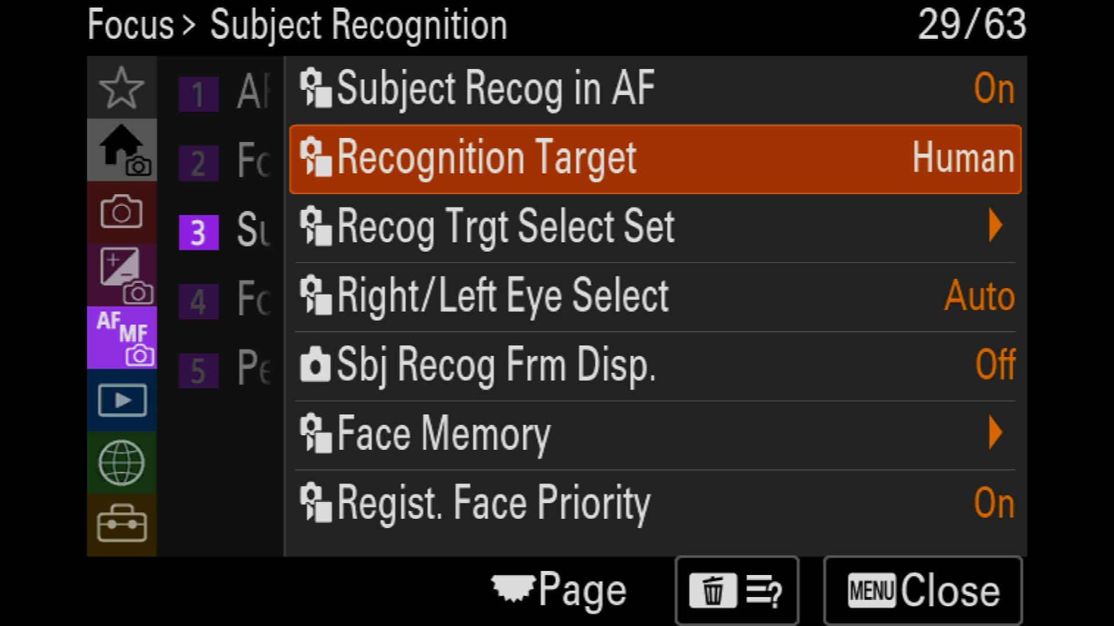The image size is (1114, 626).
Task: Open Recognition Target Human option list
Action: [656, 159]
